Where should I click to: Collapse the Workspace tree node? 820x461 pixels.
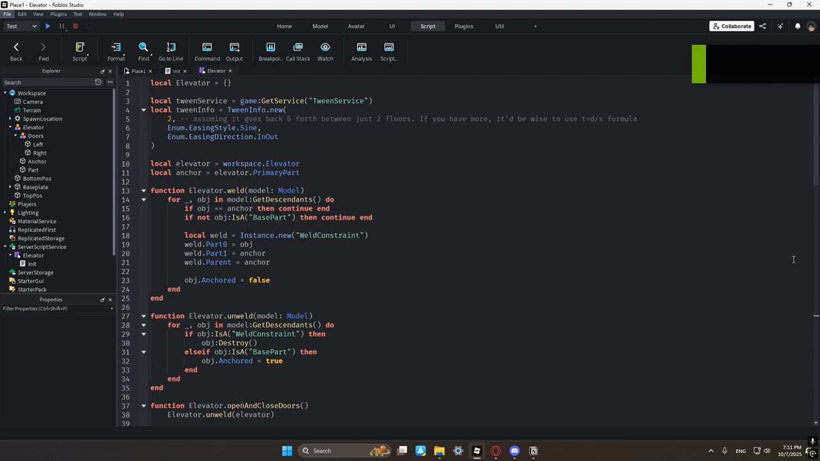[x=5, y=93]
